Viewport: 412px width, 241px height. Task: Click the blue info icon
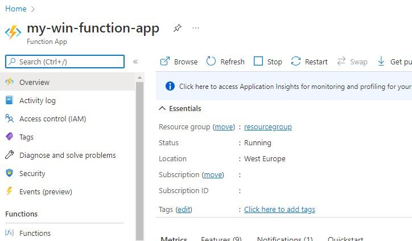pos(170,86)
